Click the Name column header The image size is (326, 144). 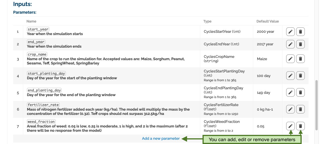32,21
